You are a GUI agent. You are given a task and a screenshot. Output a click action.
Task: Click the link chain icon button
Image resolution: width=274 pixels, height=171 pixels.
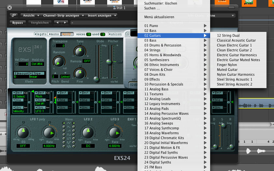[14, 15]
